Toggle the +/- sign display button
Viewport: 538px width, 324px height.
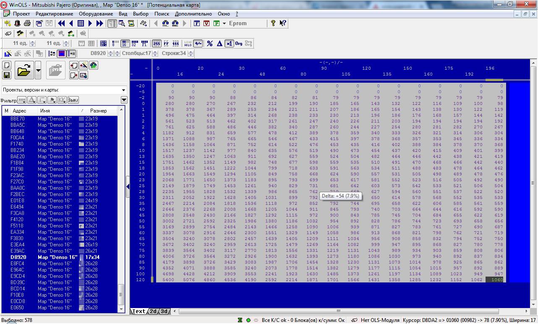[198, 43]
